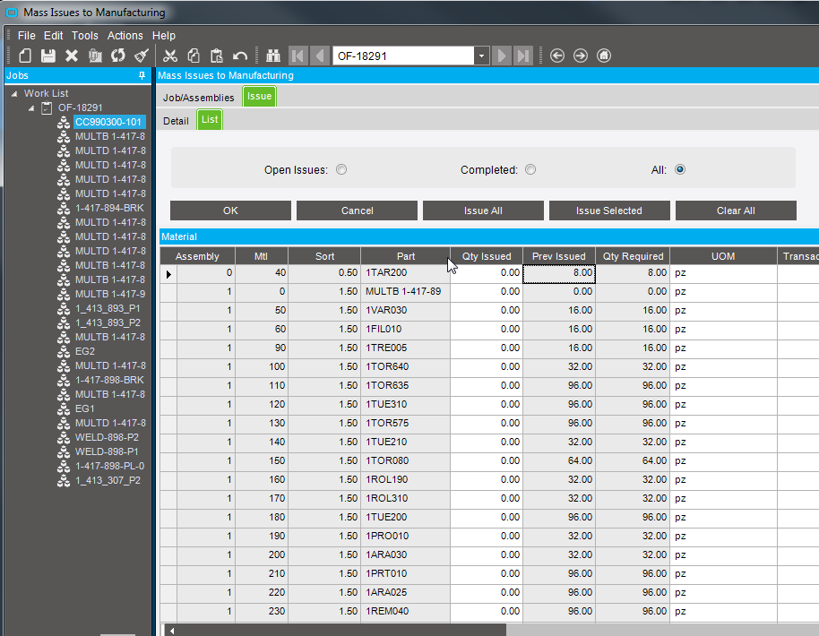Image resolution: width=819 pixels, height=636 pixels.
Task: Click the Delete X toolbar icon
Action: [x=72, y=56]
